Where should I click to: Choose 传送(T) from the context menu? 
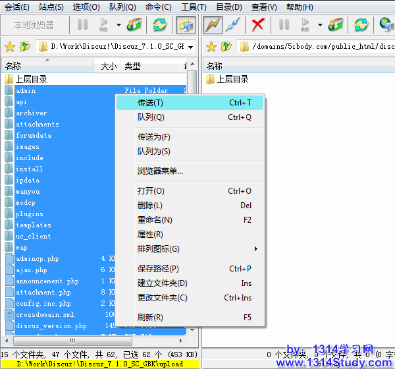tap(150, 103)
